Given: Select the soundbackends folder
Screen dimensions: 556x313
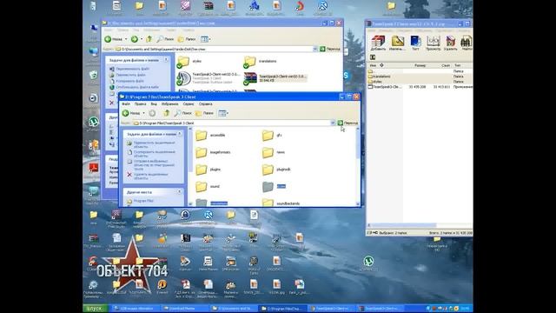Looking at the screenshot, I should tap(281, 203).
